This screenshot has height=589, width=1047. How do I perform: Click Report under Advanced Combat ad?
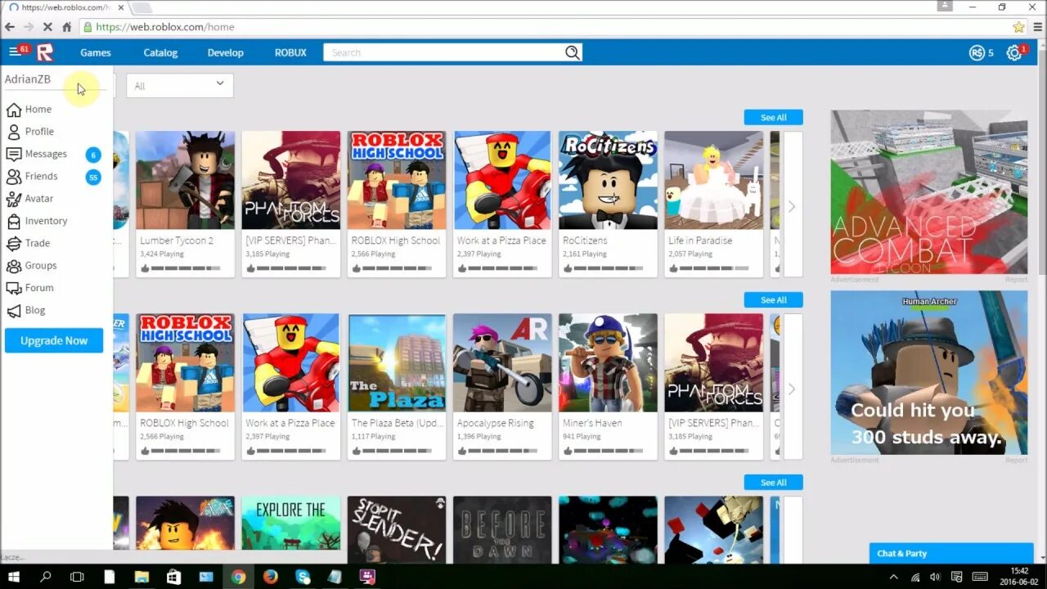click(x=1017, y=280)
